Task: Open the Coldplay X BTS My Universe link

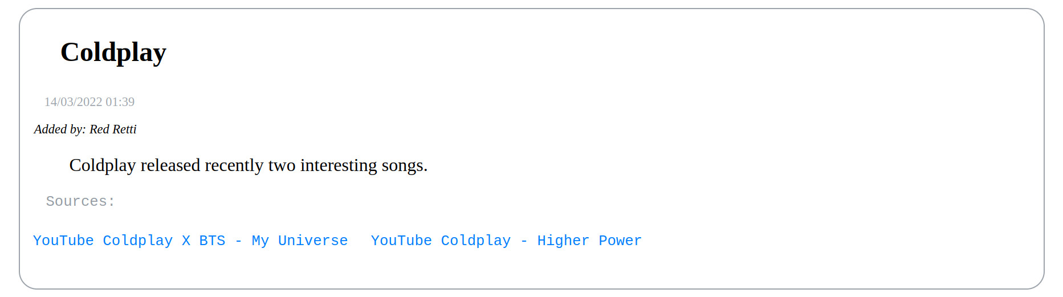Action: pyautogui.click(x=190, y=241)
